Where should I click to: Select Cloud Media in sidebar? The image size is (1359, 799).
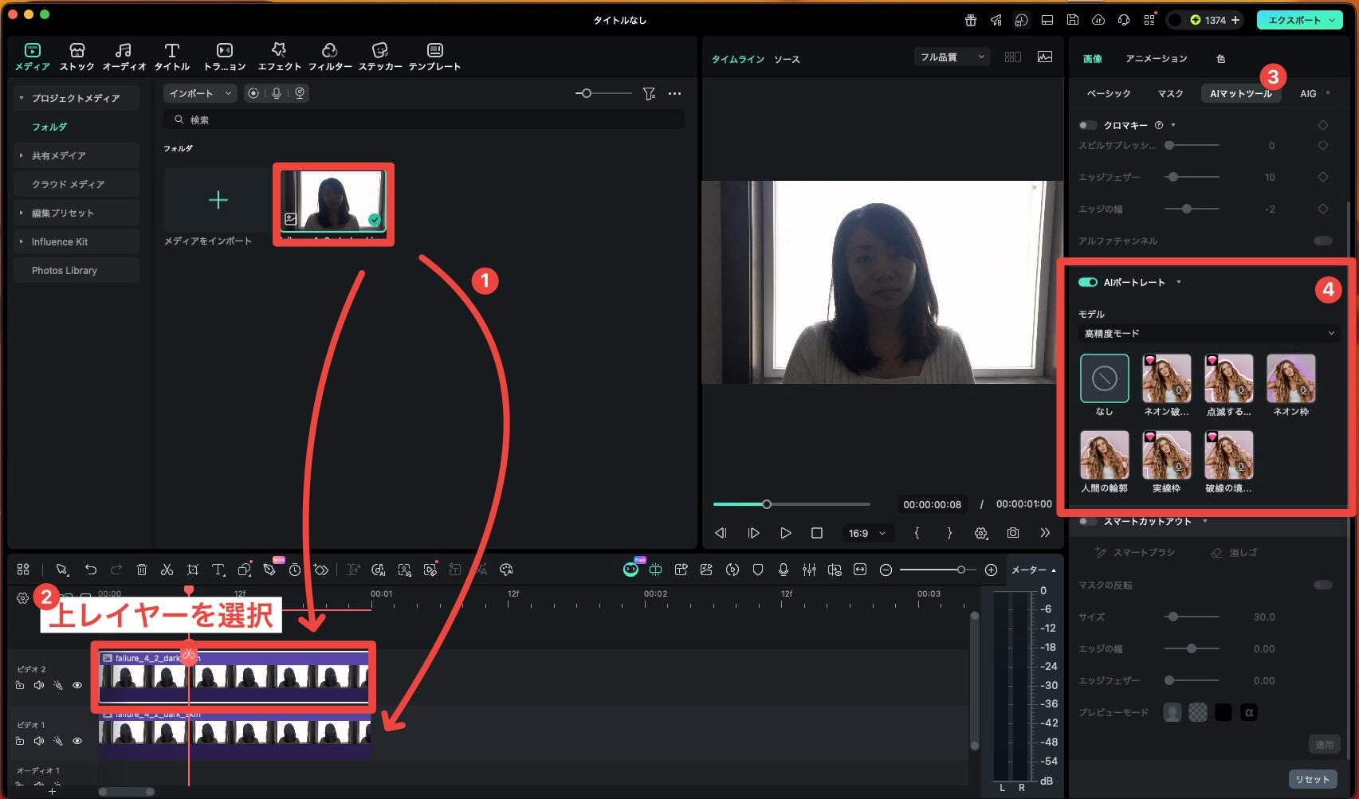point(76,184)
